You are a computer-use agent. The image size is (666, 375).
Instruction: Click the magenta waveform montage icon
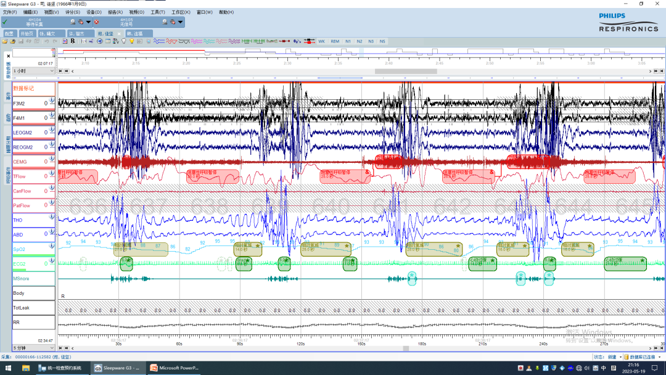(196, 41)
